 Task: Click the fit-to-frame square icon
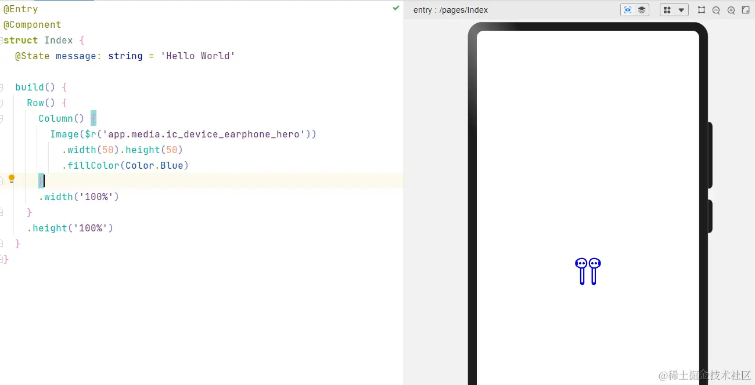tap(701, 10)
